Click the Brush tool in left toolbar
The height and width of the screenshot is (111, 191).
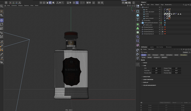(2, 54)
